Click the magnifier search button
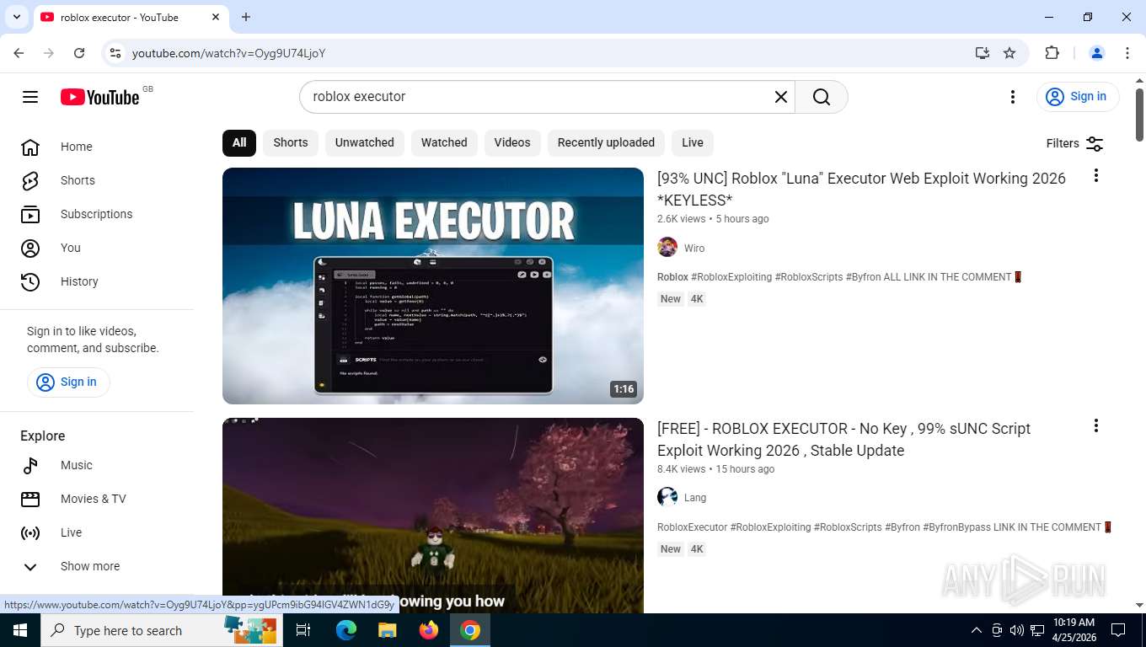Viewport: 1146px width, 647px height. (x=822, y=97)
